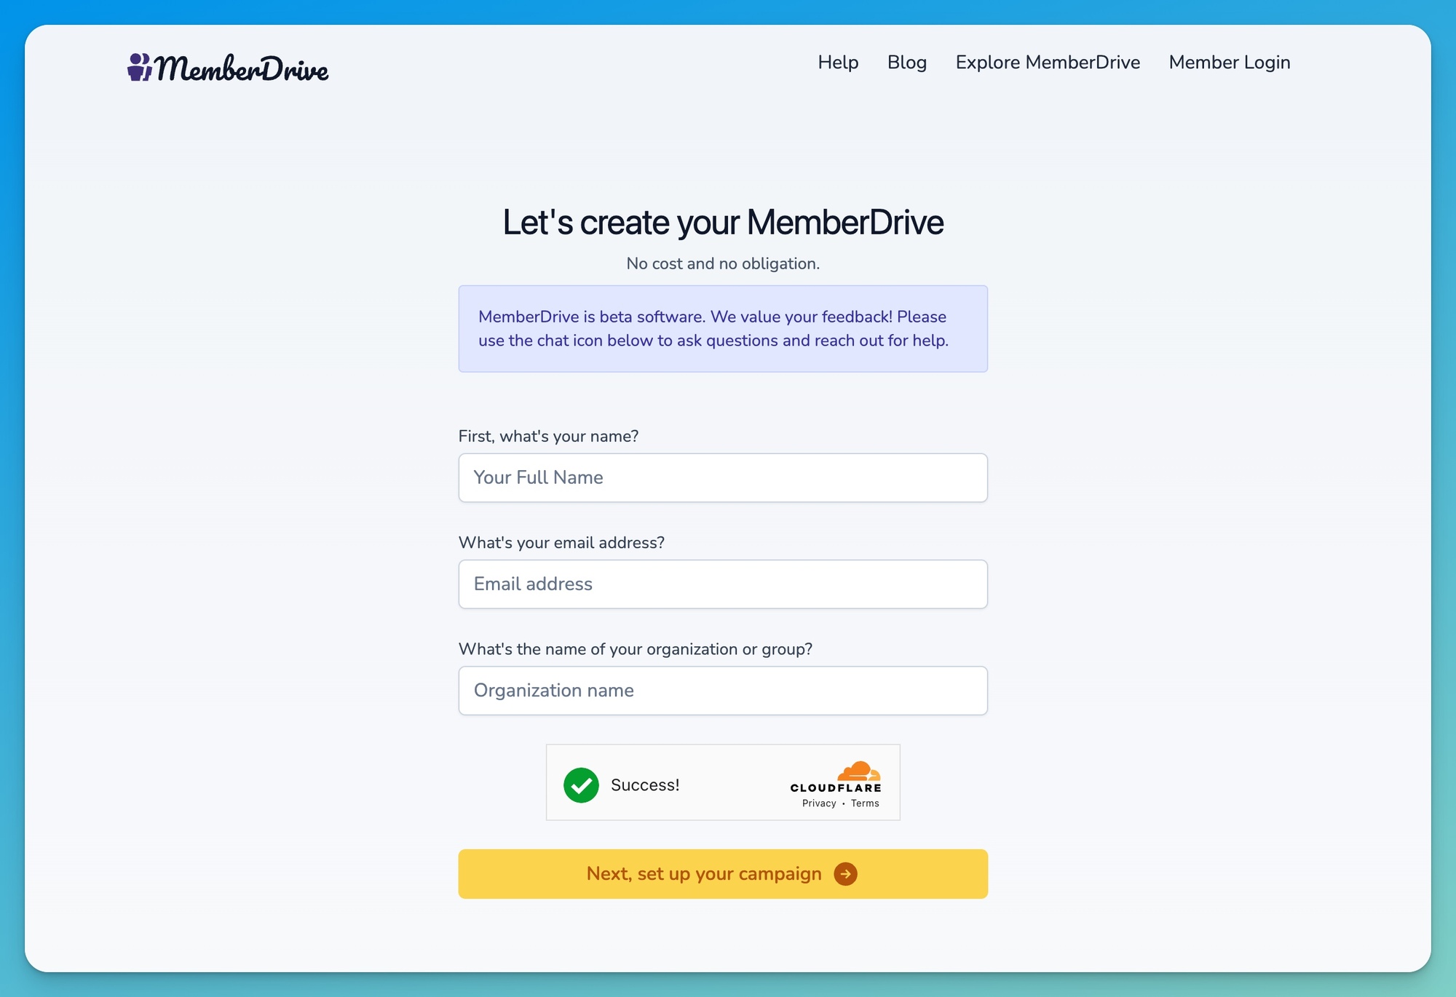Go to the Blog
1456x997 pixels.
click(907, 63)
